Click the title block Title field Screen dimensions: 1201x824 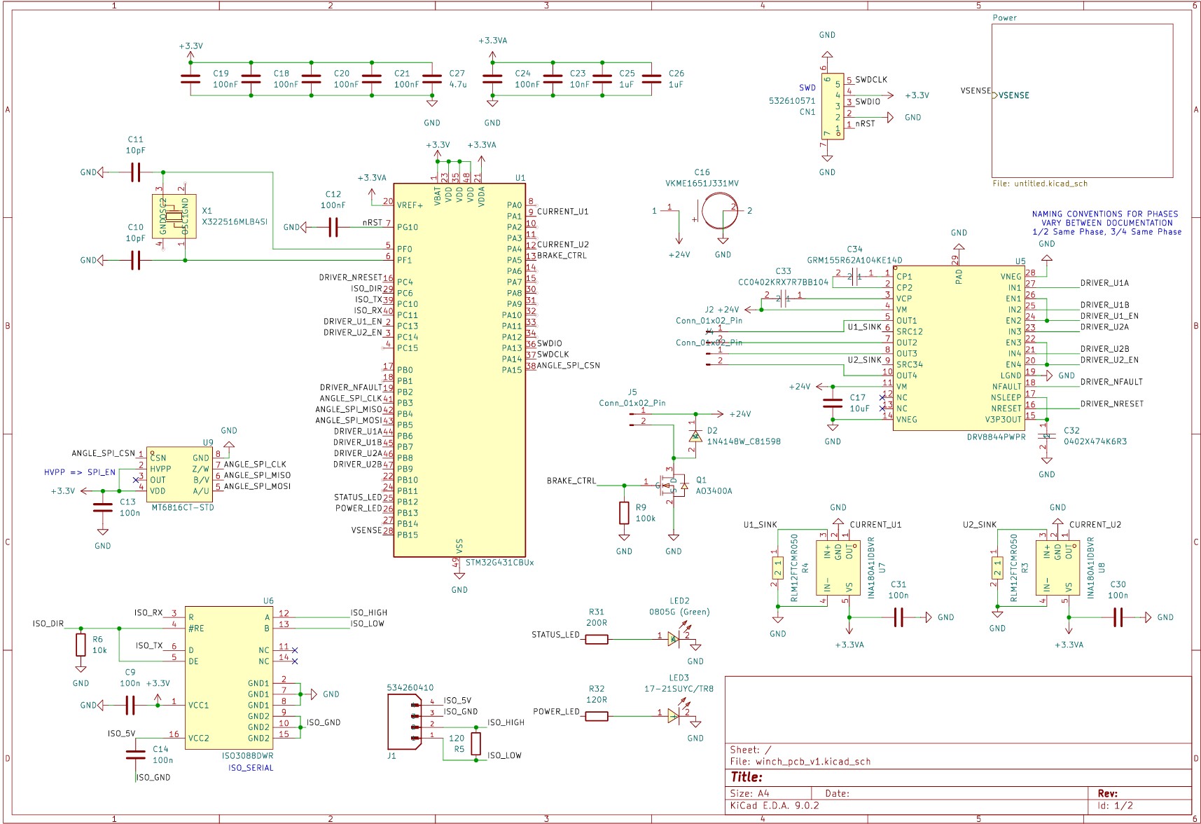(747, 777)
